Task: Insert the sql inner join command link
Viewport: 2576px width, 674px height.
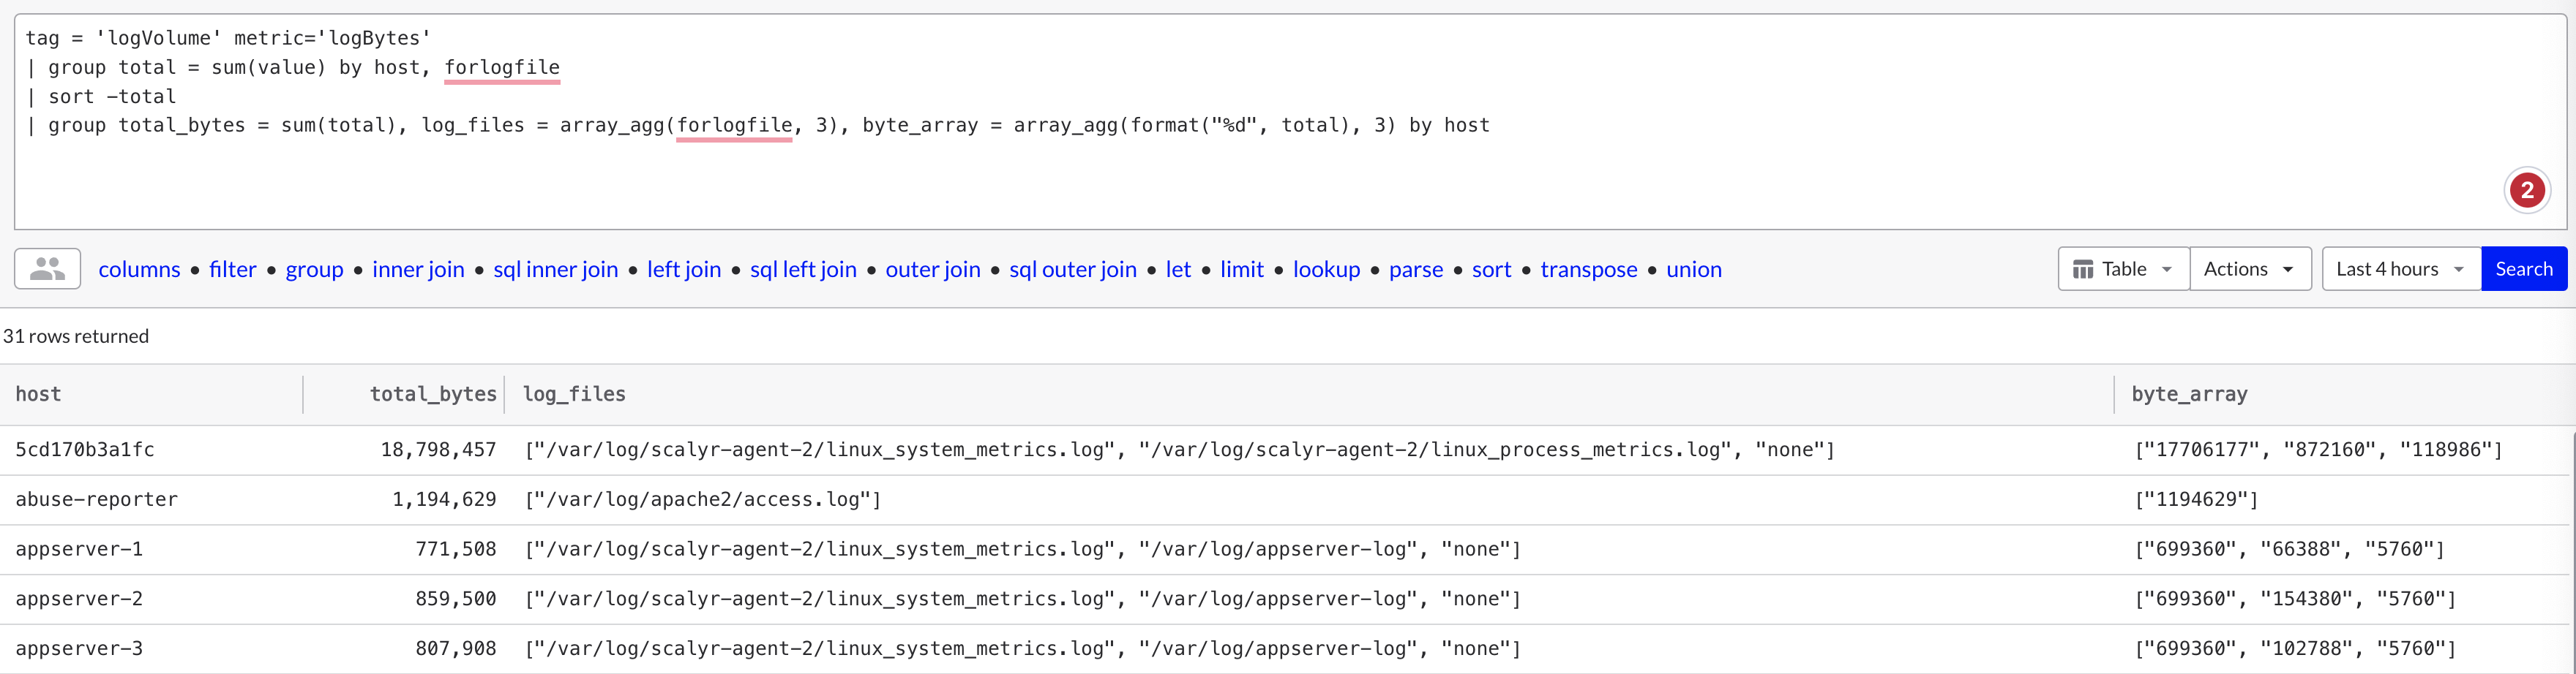Action: (555, 270)
